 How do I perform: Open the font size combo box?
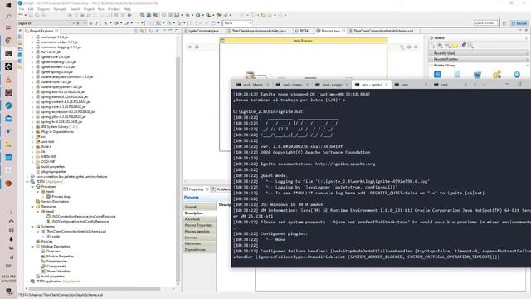pos(81,23)
